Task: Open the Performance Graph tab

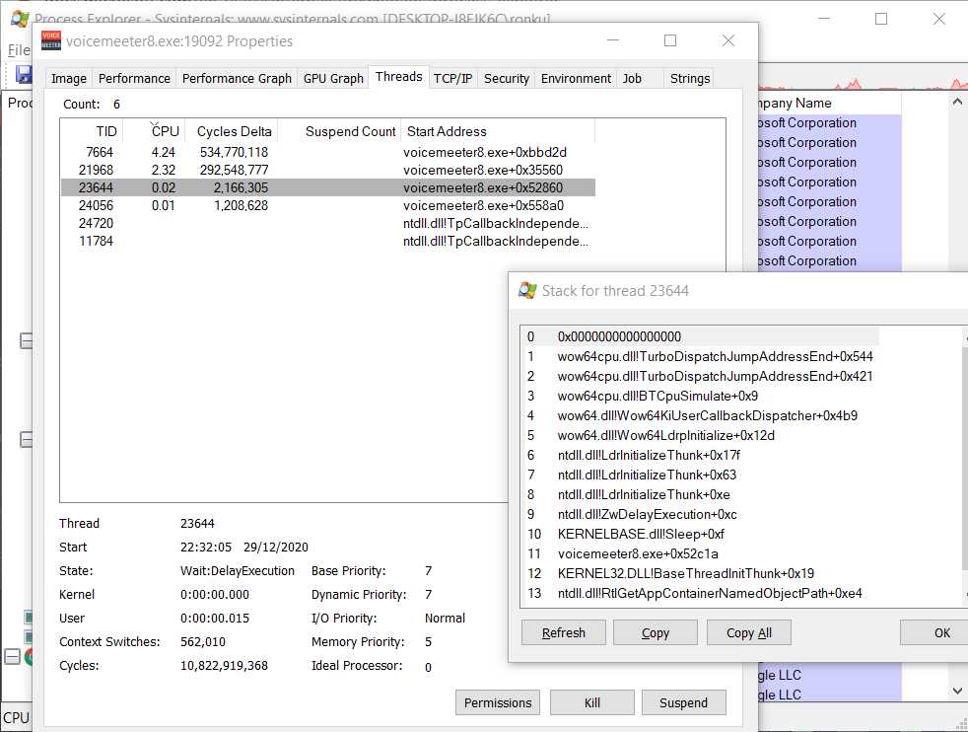Action: 237,79
